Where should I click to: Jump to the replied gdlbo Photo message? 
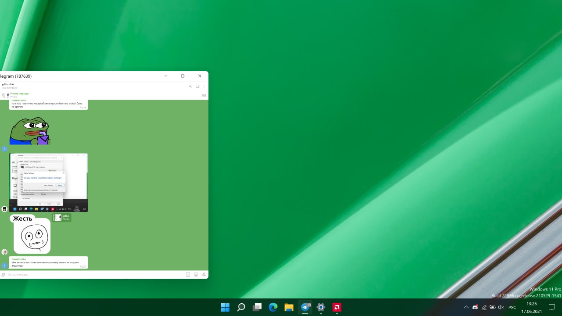[62, 218]
